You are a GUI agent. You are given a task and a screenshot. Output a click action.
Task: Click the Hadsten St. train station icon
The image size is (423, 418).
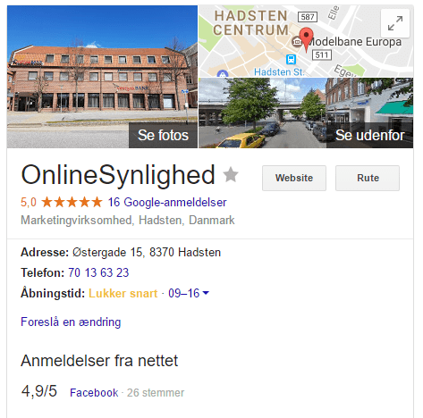[x=291, y=59]
